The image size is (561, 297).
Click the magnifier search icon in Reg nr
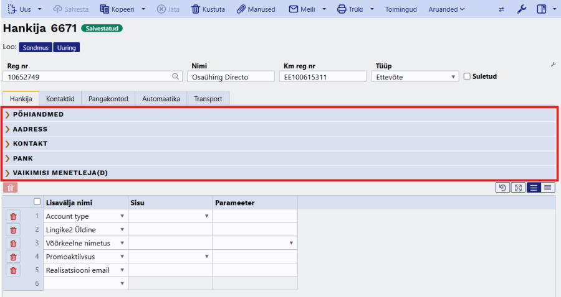175,76
